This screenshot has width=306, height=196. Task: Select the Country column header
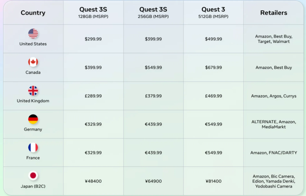tap(33, 13)
